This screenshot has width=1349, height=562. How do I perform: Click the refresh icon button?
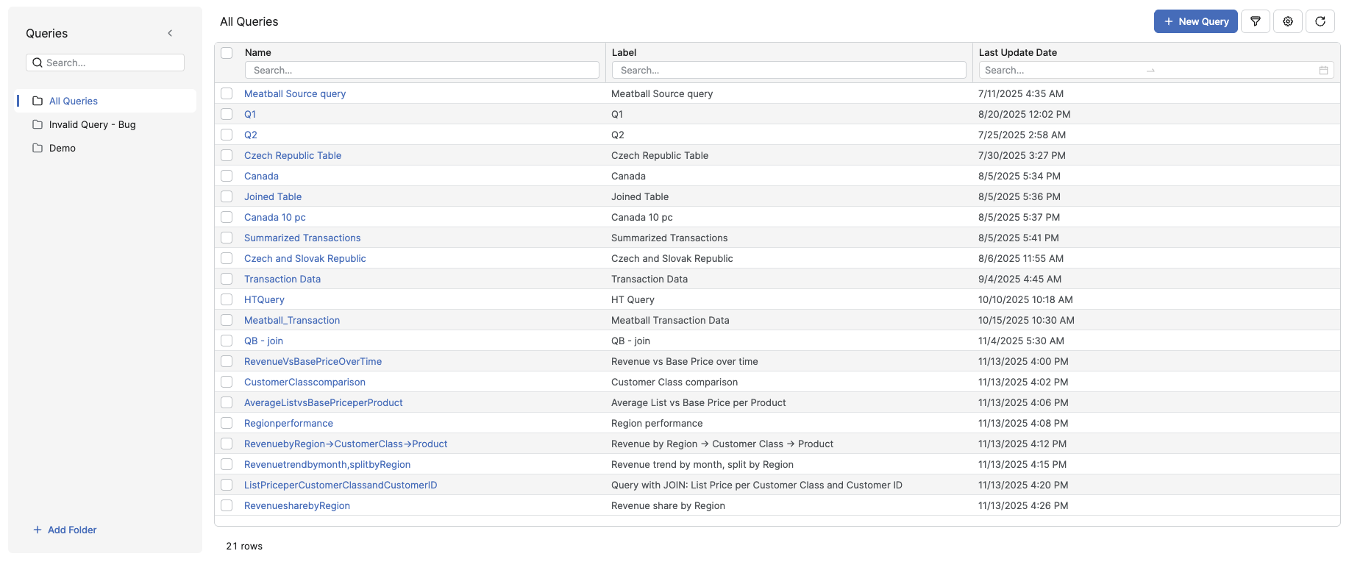click(1320, 21)
